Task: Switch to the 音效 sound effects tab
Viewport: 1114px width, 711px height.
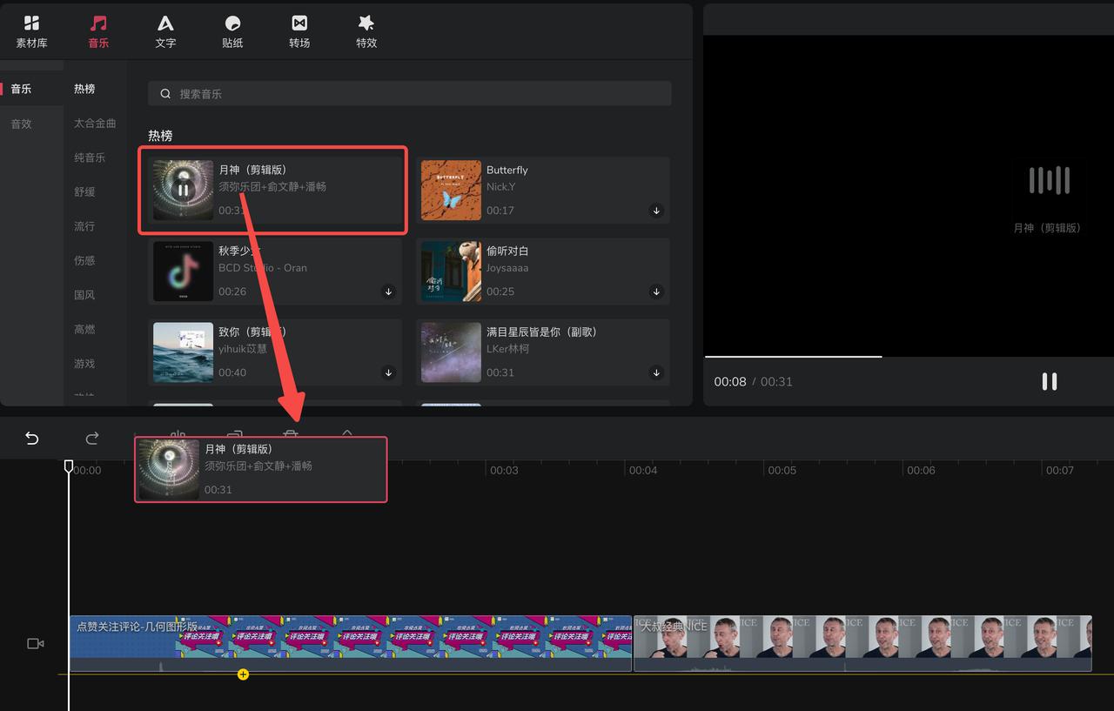Action: click(x=21, y=124)
